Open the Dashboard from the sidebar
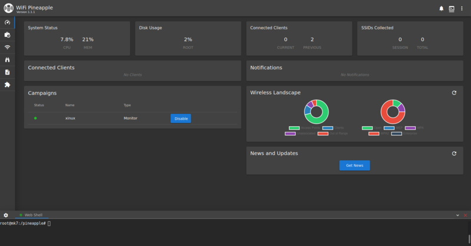Viewport: 471px width, 246px height. pyautogui.click(x=7, y=22)
